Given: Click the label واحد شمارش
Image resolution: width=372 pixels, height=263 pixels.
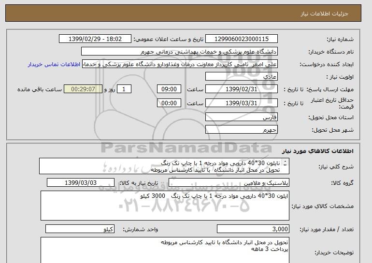Looking at the screenshot, I should click(141, 229).
